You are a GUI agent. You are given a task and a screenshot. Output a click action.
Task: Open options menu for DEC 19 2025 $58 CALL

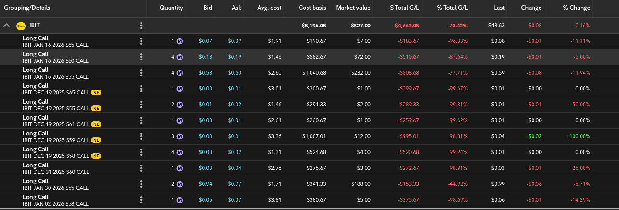(x=141, y=152)
